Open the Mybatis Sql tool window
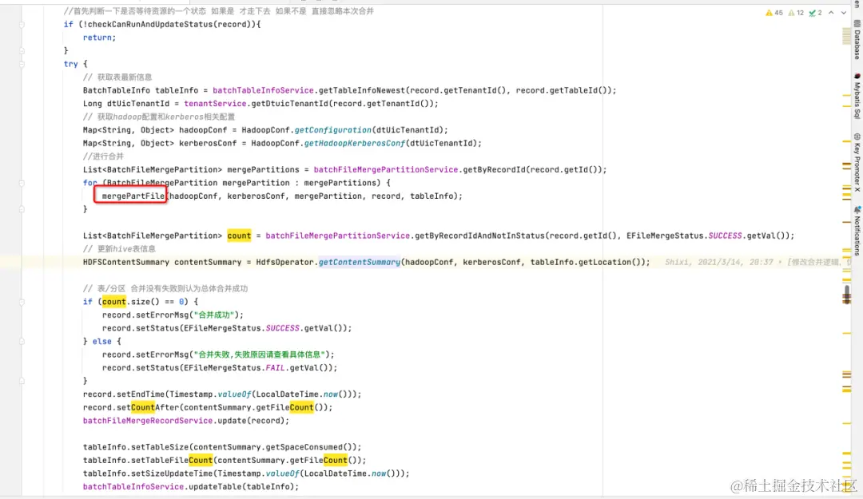Viewport: 863px width, 499px height. pos(857,96)
